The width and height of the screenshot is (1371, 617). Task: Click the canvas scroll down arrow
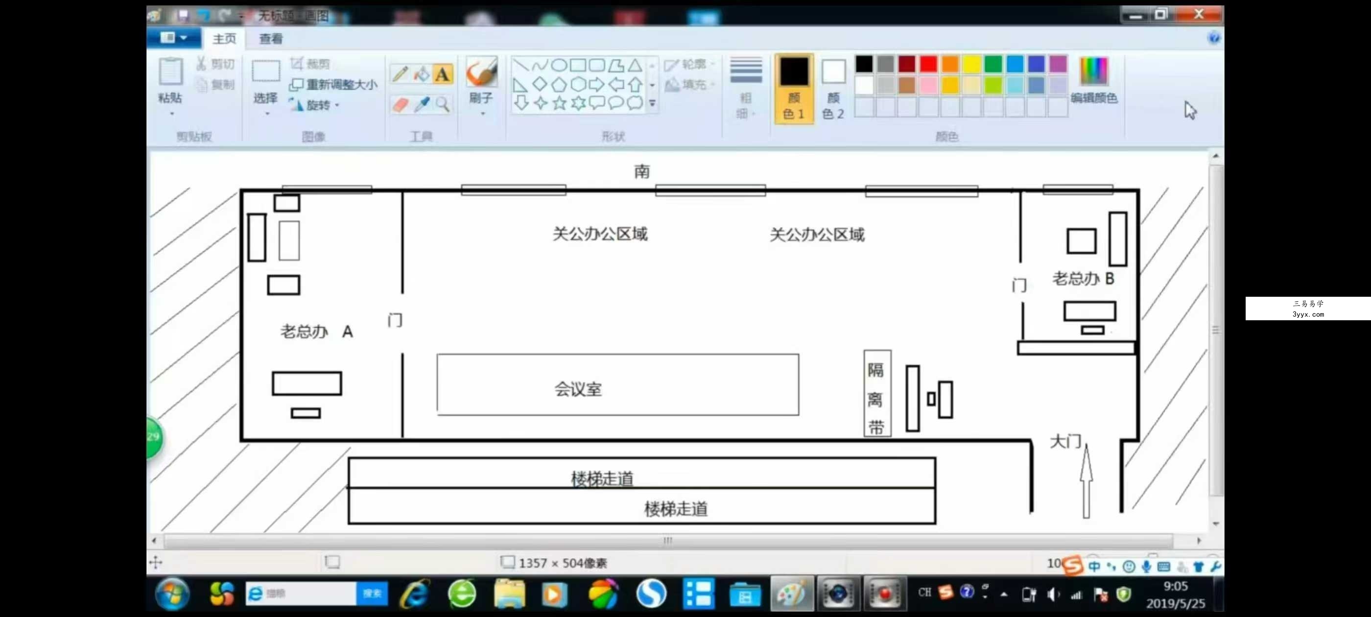(x=1216, y=524)
